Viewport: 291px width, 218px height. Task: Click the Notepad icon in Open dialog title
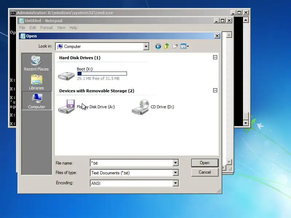click(x=23, y=36)
